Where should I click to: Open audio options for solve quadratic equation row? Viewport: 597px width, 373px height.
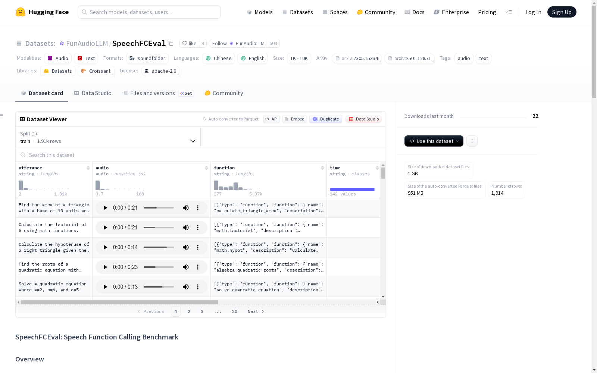click(198, 287)
